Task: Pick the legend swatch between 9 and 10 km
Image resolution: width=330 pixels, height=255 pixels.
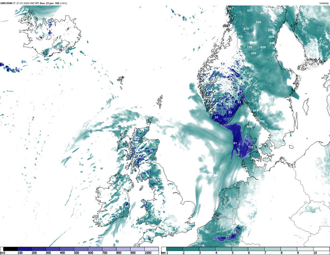Action: click(x=305, y=249)
